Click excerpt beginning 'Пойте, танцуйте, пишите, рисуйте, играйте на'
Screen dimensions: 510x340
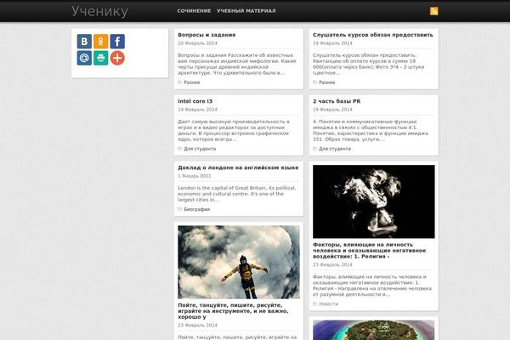click(x=237, y=337)
